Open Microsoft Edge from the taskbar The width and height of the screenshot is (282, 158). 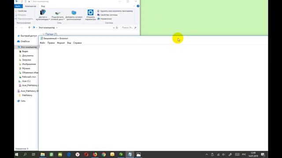(x=69, y=154)
